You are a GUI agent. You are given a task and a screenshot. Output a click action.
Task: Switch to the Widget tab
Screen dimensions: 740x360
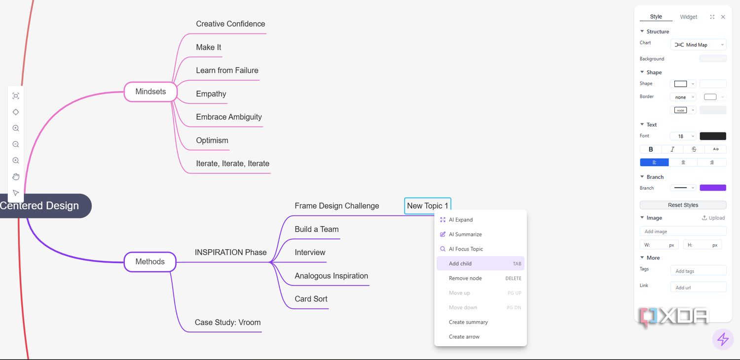tap(689, 17)
